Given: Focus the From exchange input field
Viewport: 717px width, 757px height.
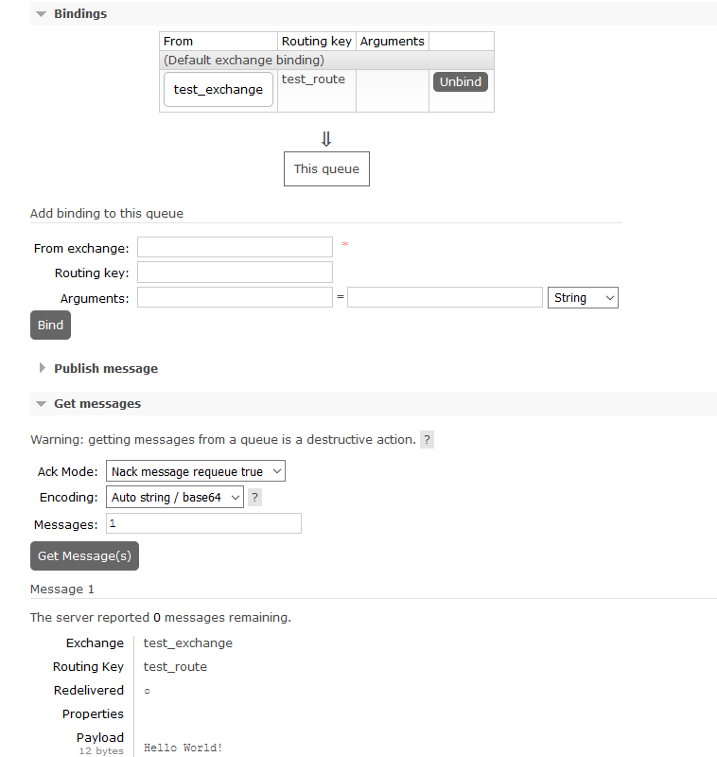Looking at the screenshot, I should [x=235, y=247].
